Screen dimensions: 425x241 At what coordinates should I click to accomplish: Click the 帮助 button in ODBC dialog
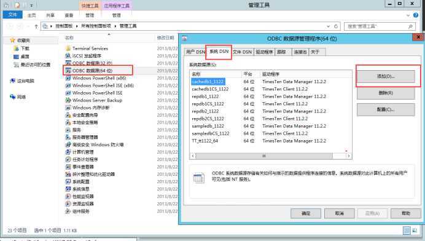coord(406,213)
